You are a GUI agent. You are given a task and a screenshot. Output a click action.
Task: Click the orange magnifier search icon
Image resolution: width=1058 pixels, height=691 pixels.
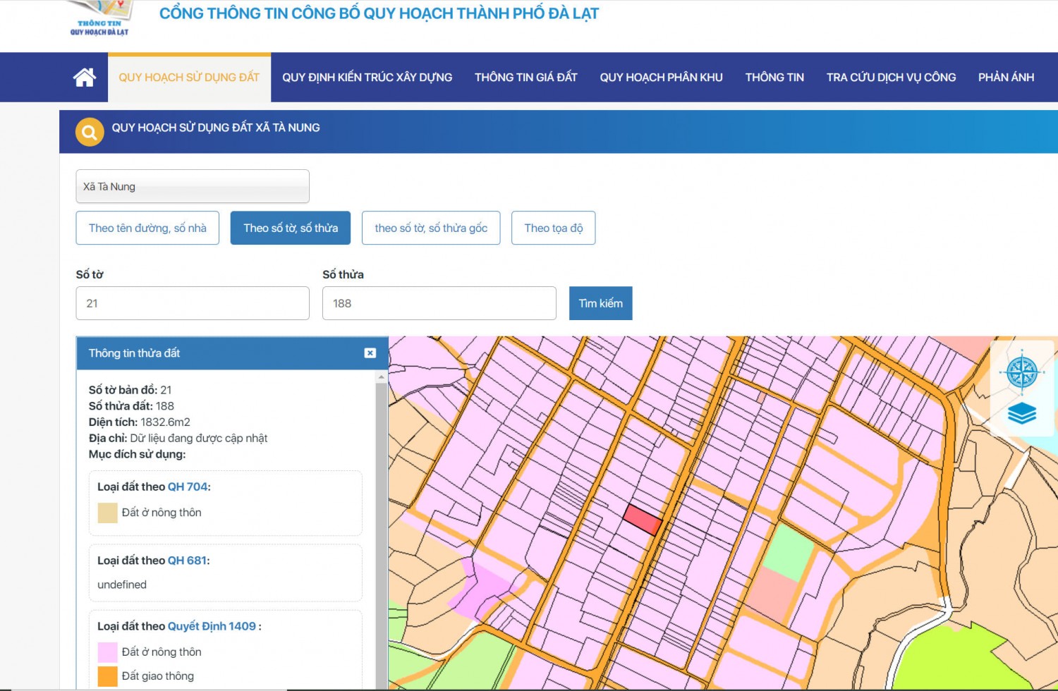(90, 132)
